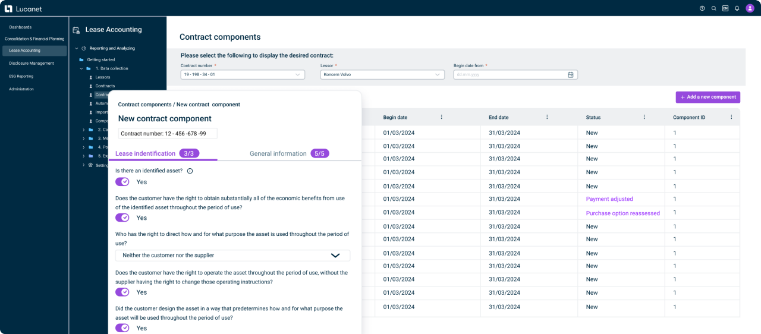Image resolution: width=761 pixels, height=334 pixels.
Task: Open the EN language selector icon
Action: pos(725,8)
